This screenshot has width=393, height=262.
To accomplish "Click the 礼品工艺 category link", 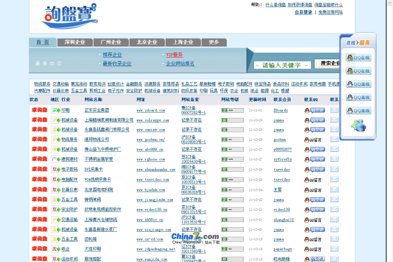I will (189, 84).
